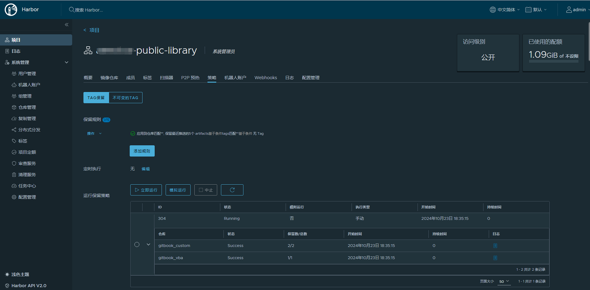The height and width of the screenshot is (290, 590).
Task: Select radio button for execution 304
Action: pos(137,245)
